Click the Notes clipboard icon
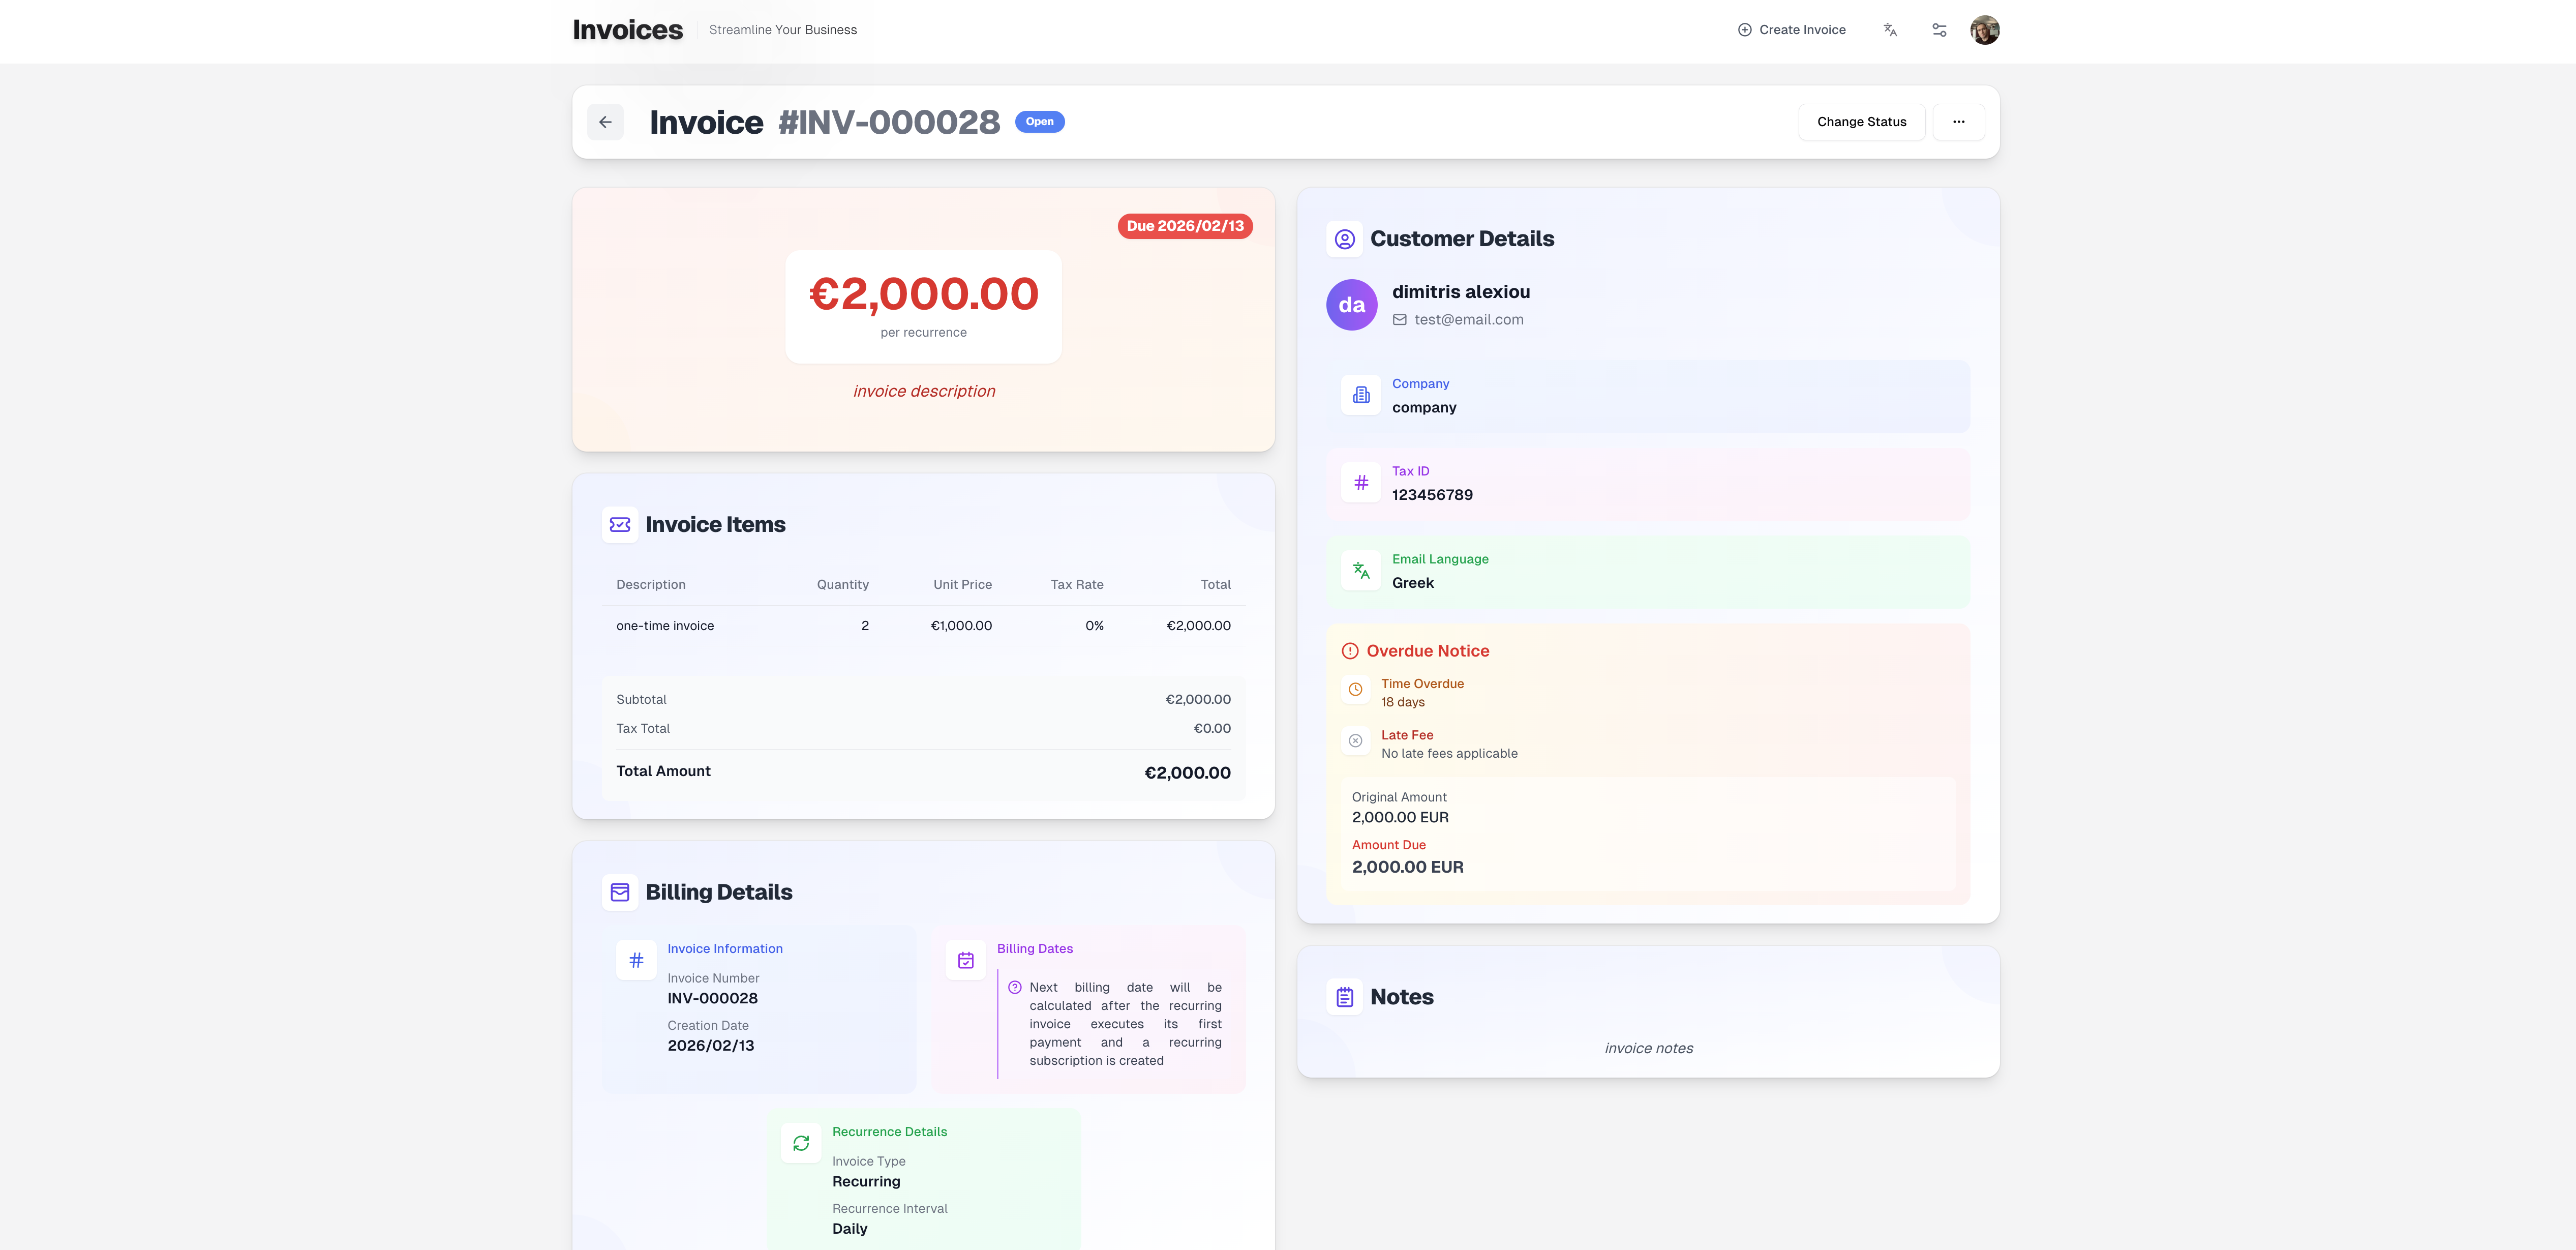 coord(1344,996)
